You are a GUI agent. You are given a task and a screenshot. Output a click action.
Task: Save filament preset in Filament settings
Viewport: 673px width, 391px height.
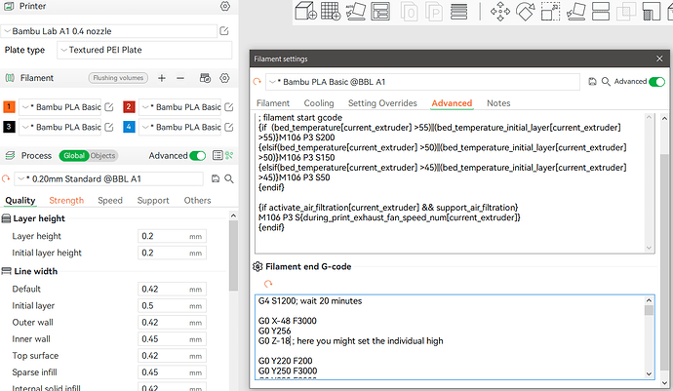pyautogui.click(x=592, y=82)
